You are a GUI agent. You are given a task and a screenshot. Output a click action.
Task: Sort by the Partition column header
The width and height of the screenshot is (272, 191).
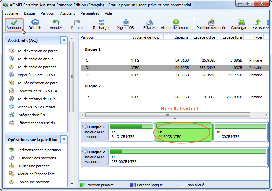tap(105, 37)
